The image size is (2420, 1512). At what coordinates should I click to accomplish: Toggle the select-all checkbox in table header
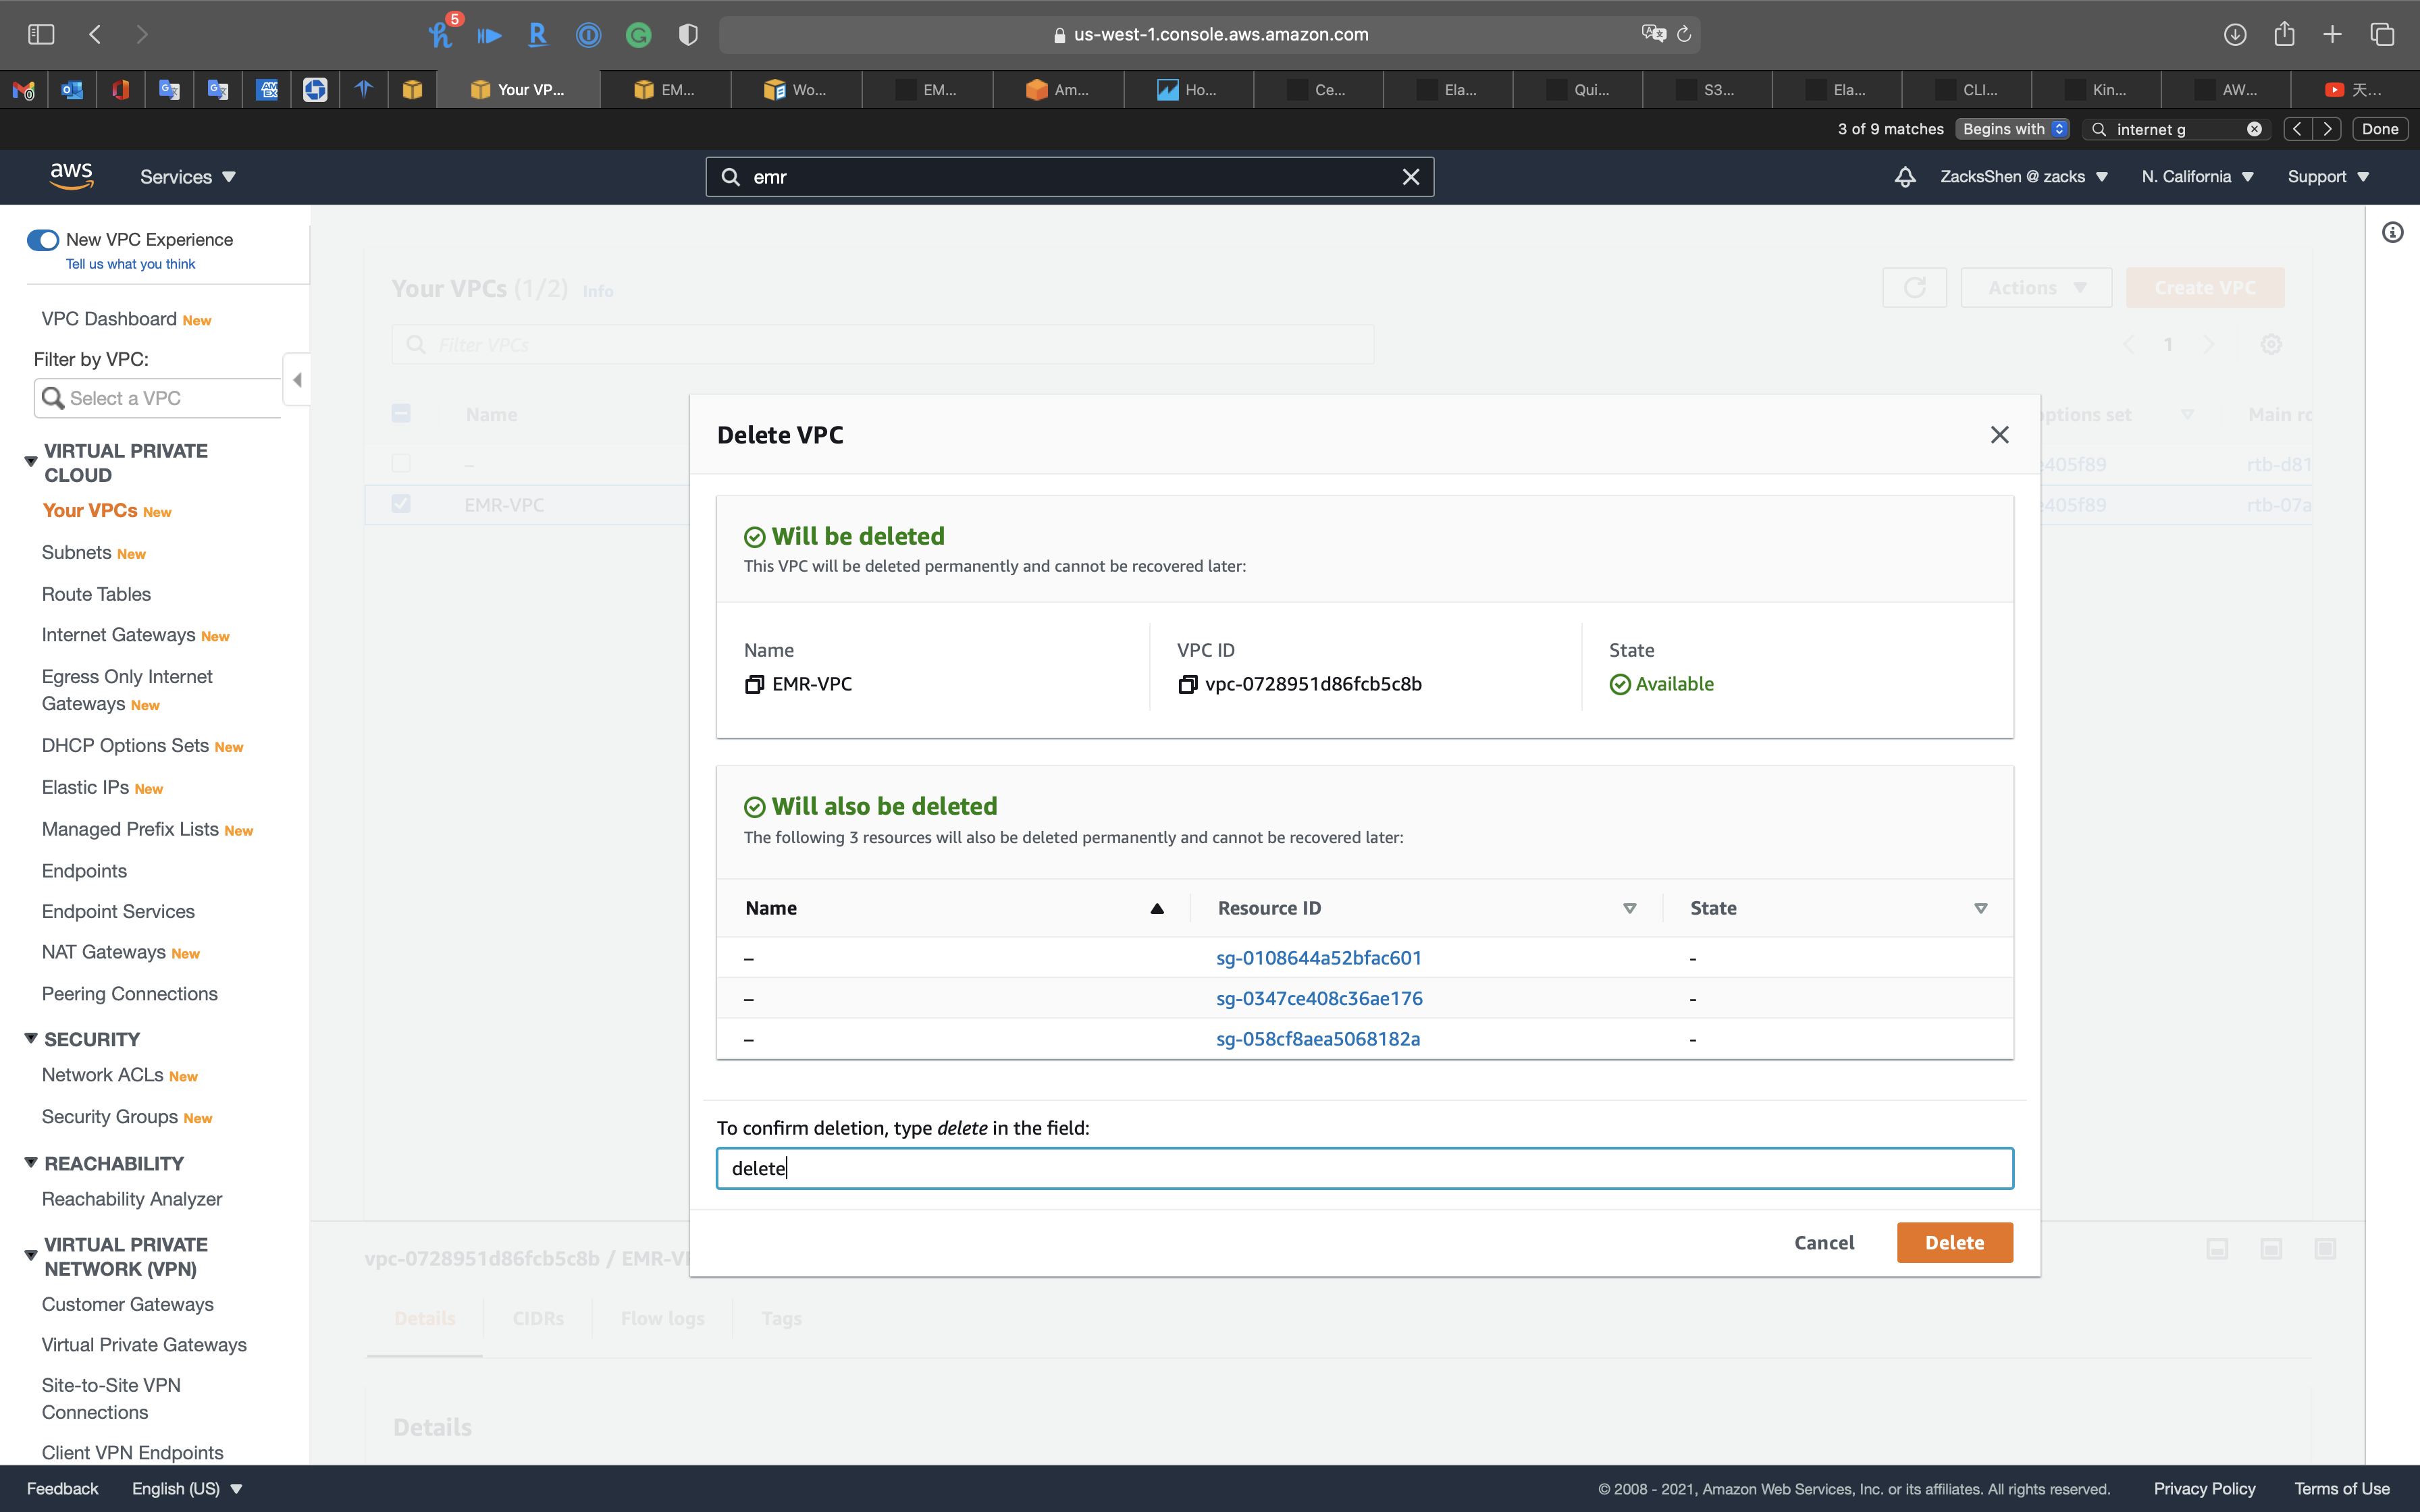tap(401, 414)
